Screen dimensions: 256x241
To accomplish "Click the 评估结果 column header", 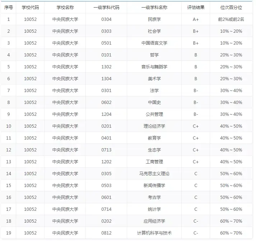I will coord(196,7).
